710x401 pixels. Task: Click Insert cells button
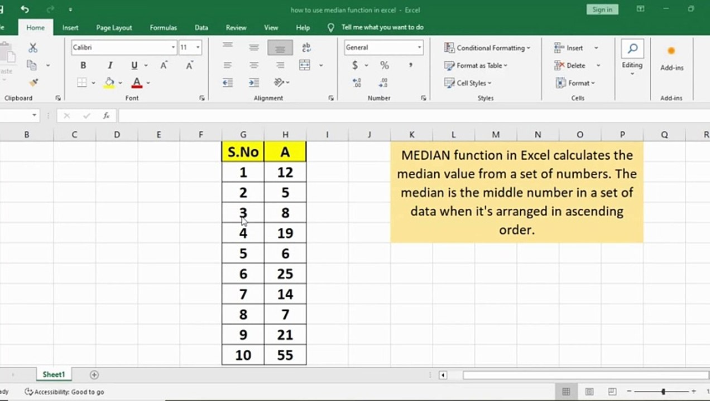click(x=569, y=48)
